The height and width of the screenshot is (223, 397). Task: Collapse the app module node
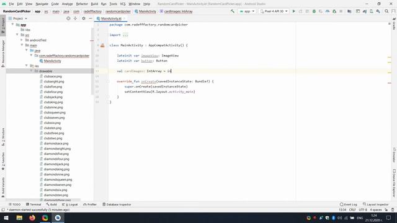12,25
